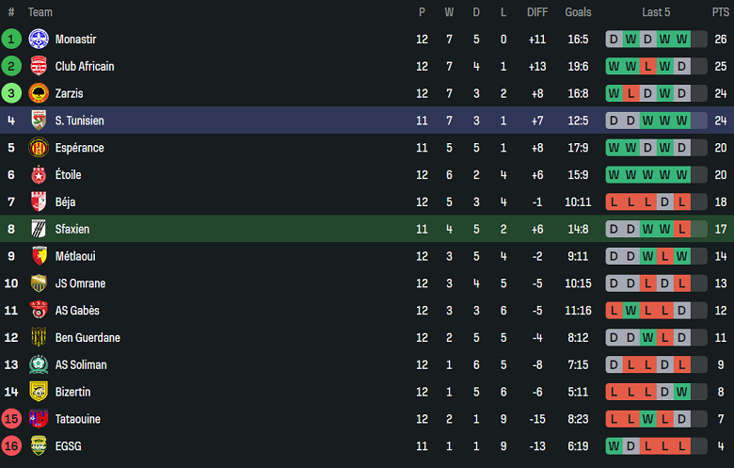Click the Sfaxien striped team badge
Image resolution: width=734 pixels, height=468 pixels.
[x=39, y=229]
